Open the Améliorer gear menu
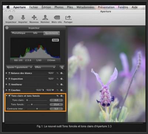 click(62, 85)
